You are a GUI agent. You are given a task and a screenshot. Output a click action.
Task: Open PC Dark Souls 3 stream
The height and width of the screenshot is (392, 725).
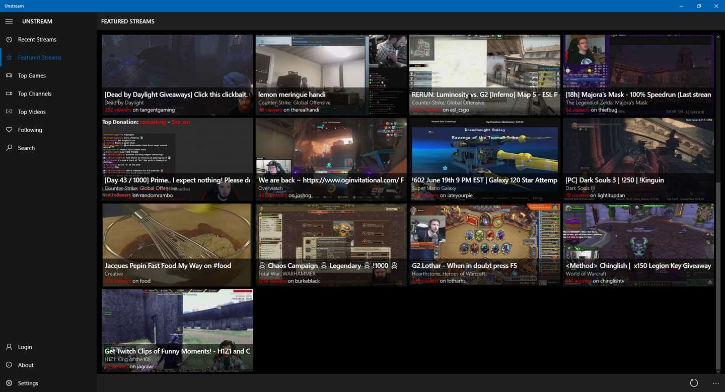[x=638, y=159]
